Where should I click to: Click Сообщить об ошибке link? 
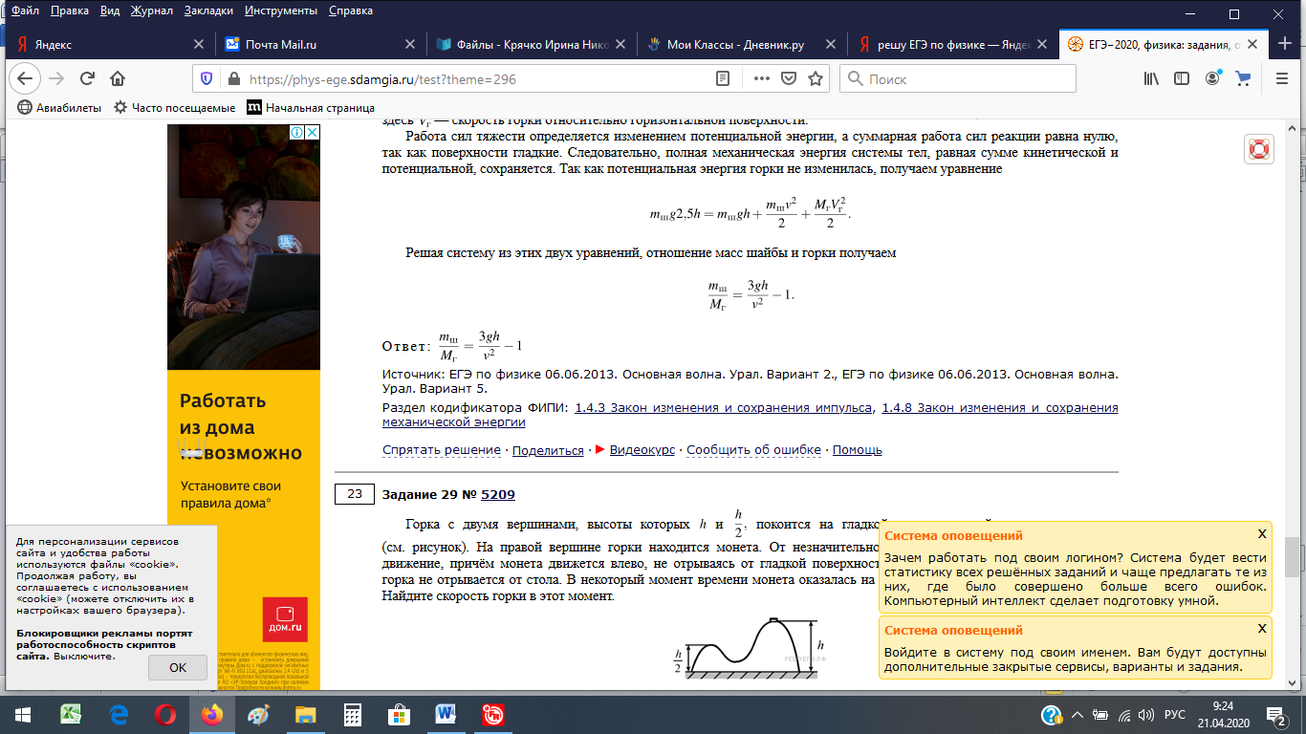click(753, 449)
